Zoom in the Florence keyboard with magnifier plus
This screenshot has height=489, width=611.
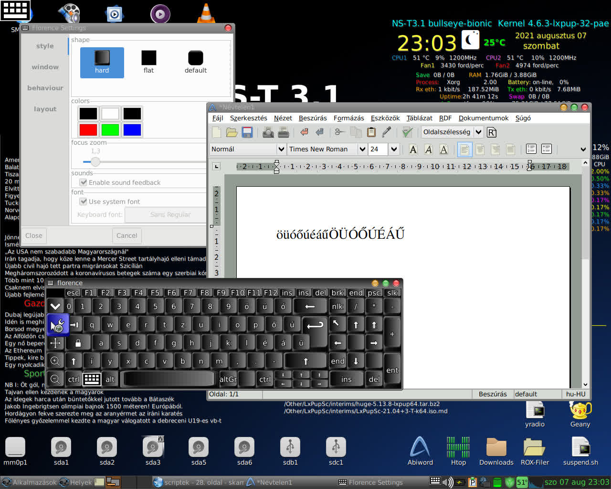[55, 361]
